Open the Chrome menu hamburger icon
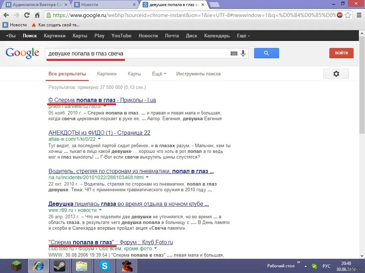This screenshot has height=273, width=365. point(359,15)
